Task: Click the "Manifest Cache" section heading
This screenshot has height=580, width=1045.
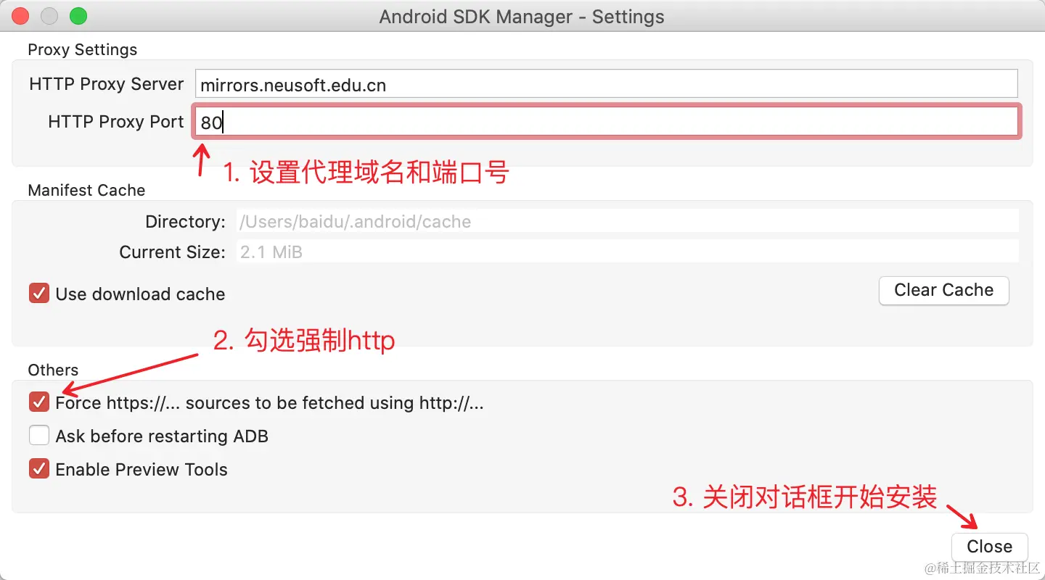Action: click(86, 190)
